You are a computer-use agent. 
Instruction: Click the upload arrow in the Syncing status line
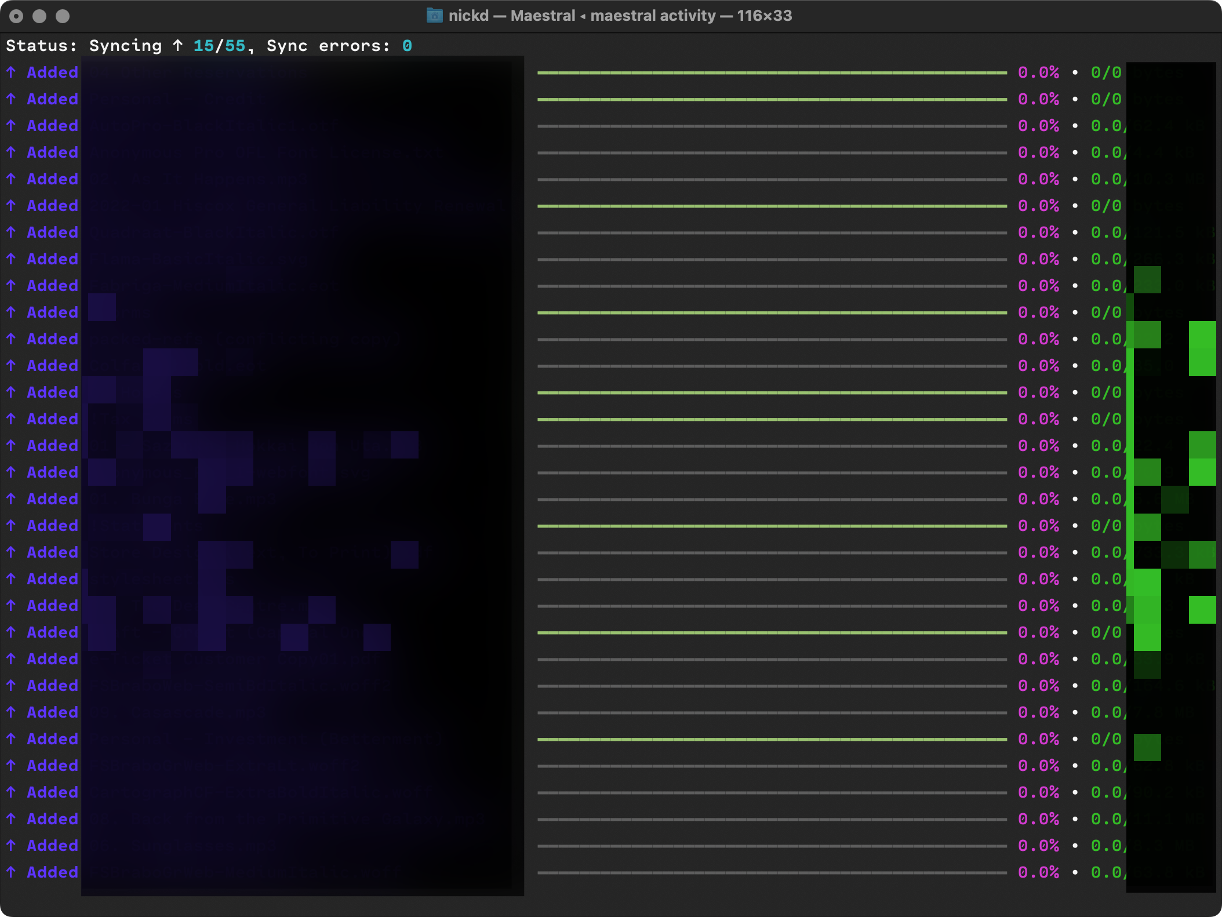tap(178, 45)
